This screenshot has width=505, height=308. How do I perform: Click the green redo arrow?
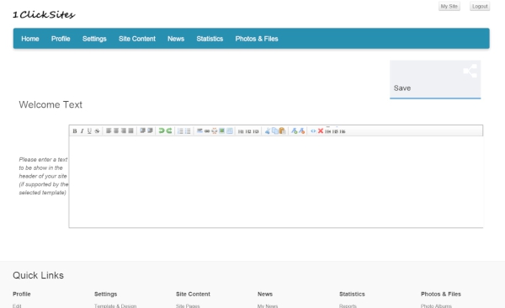coord(169,130)
